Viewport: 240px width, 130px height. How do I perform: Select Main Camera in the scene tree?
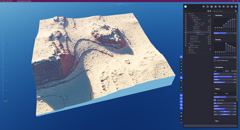195,45
